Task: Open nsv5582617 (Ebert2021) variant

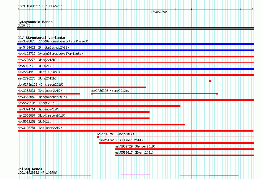Action: [x=134, y=153]
